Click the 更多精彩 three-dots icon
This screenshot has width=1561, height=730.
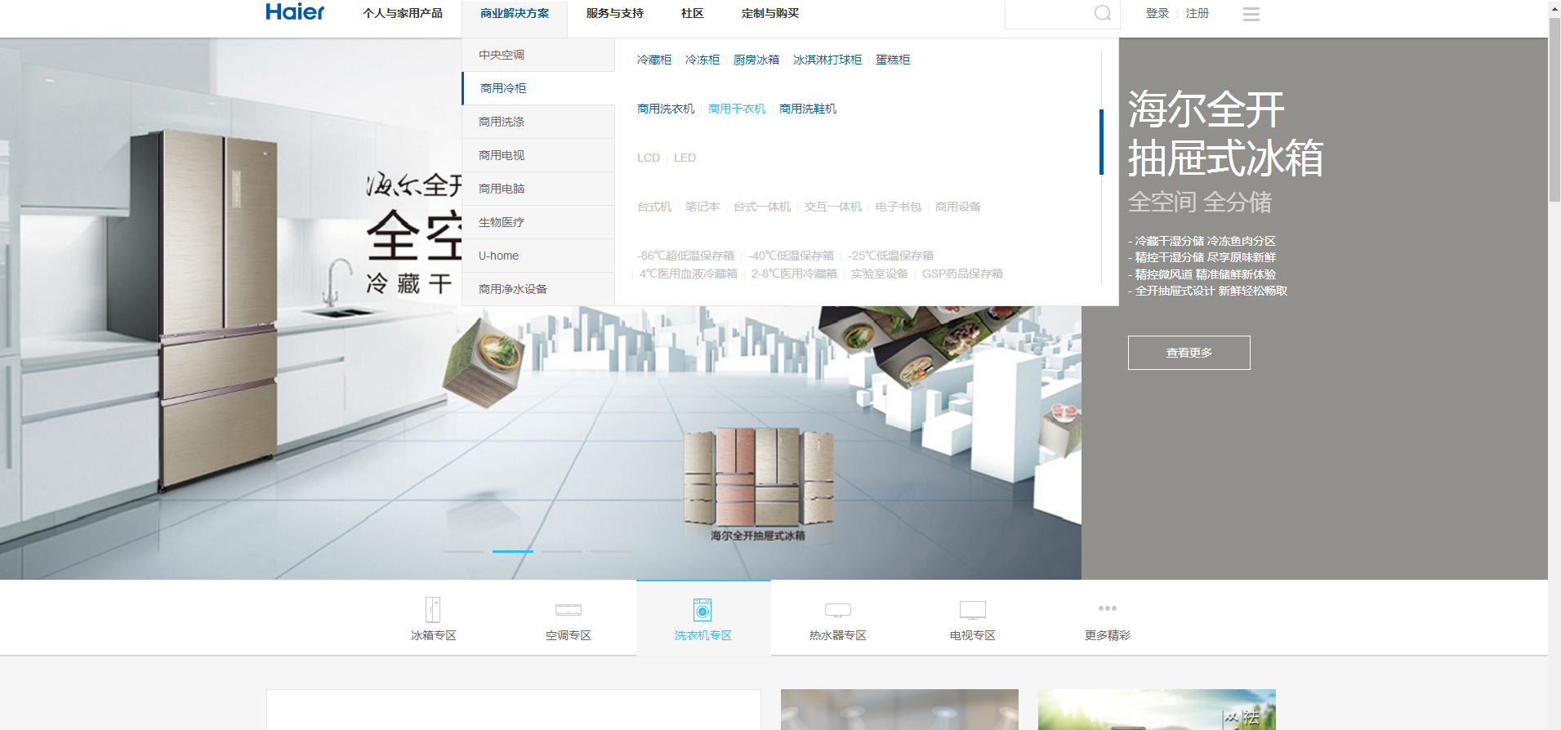click(x=1108, y=608)
